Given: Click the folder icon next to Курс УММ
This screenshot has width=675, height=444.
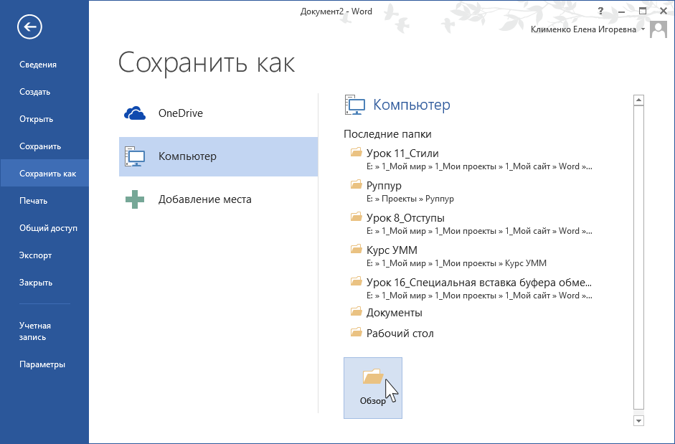Looking at the screenshot, I should tap(356, 249).
